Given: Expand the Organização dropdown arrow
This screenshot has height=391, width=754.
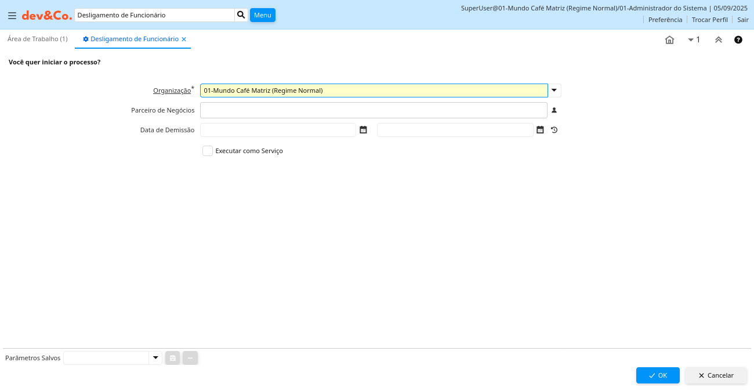Looking at the screenshot, I should (x=554, y=90).
